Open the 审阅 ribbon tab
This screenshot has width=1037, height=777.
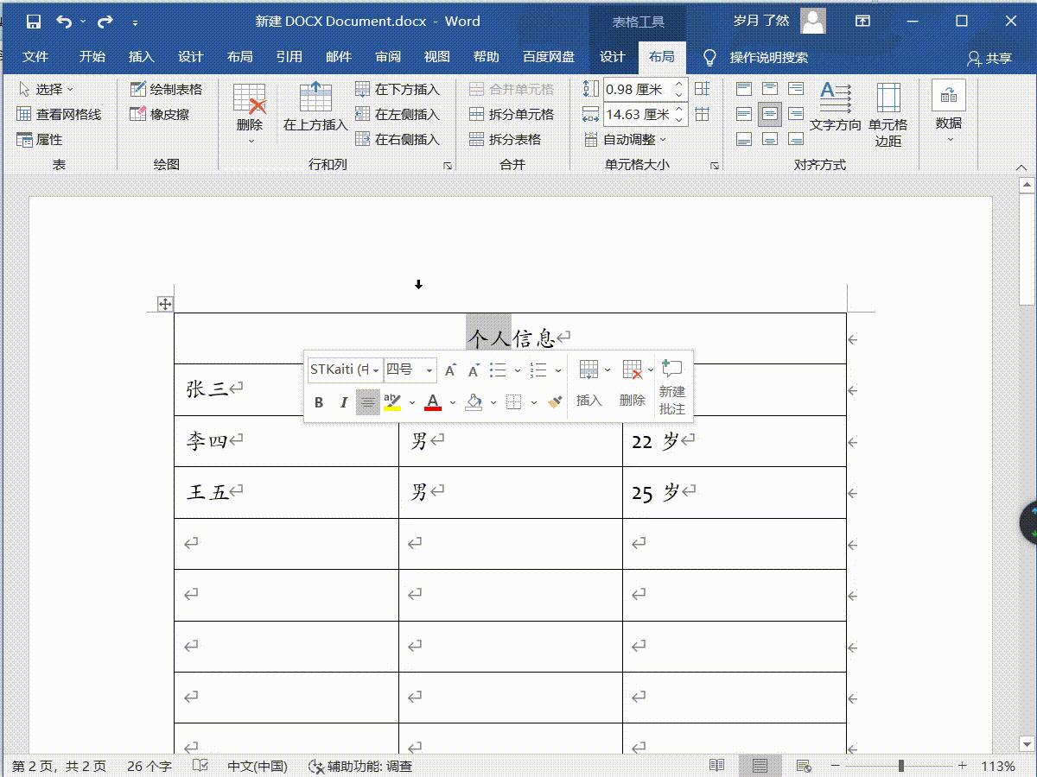(389, 57)
